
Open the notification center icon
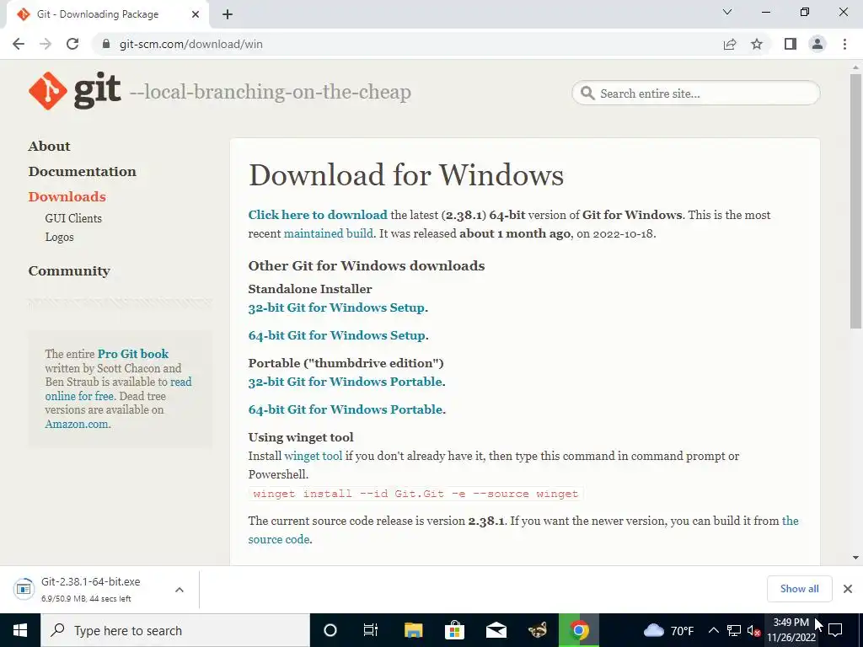[835, 630]
